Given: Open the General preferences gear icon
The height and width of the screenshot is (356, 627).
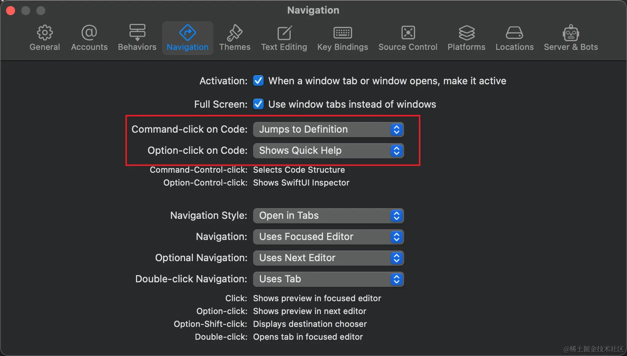Looking at the screenshot, I should 45,33.
